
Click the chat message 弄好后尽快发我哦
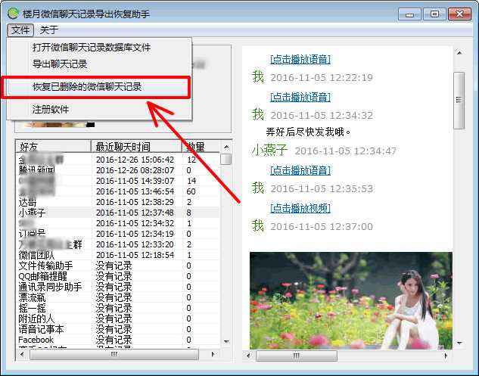coord(308,132)
